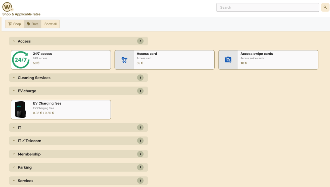
Task: Focus the Search text field
Action: coord(267,7)
